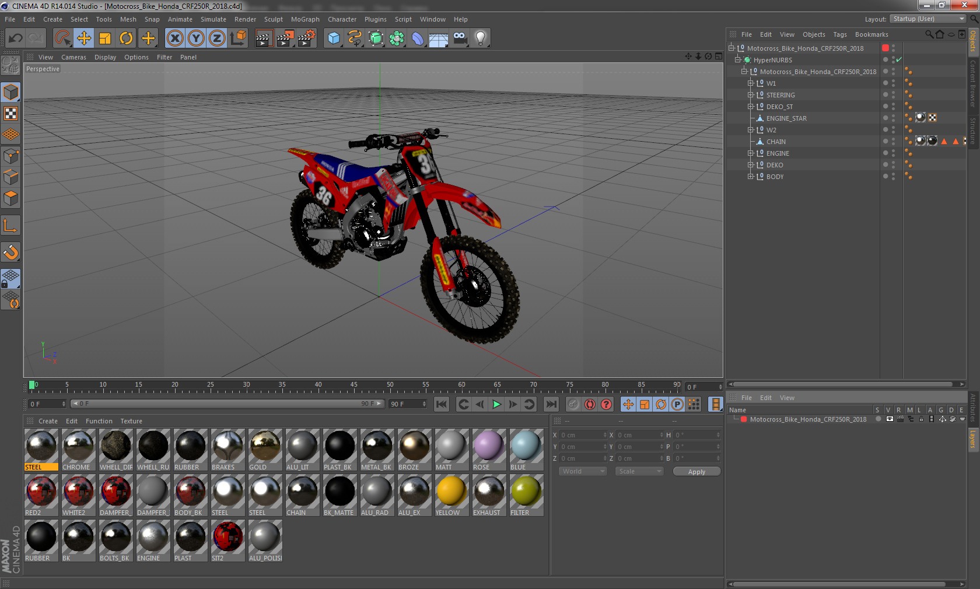Open the material manager Texture menu
The image size is (980, 589).
pyautogui.click(x=131, y=421)
